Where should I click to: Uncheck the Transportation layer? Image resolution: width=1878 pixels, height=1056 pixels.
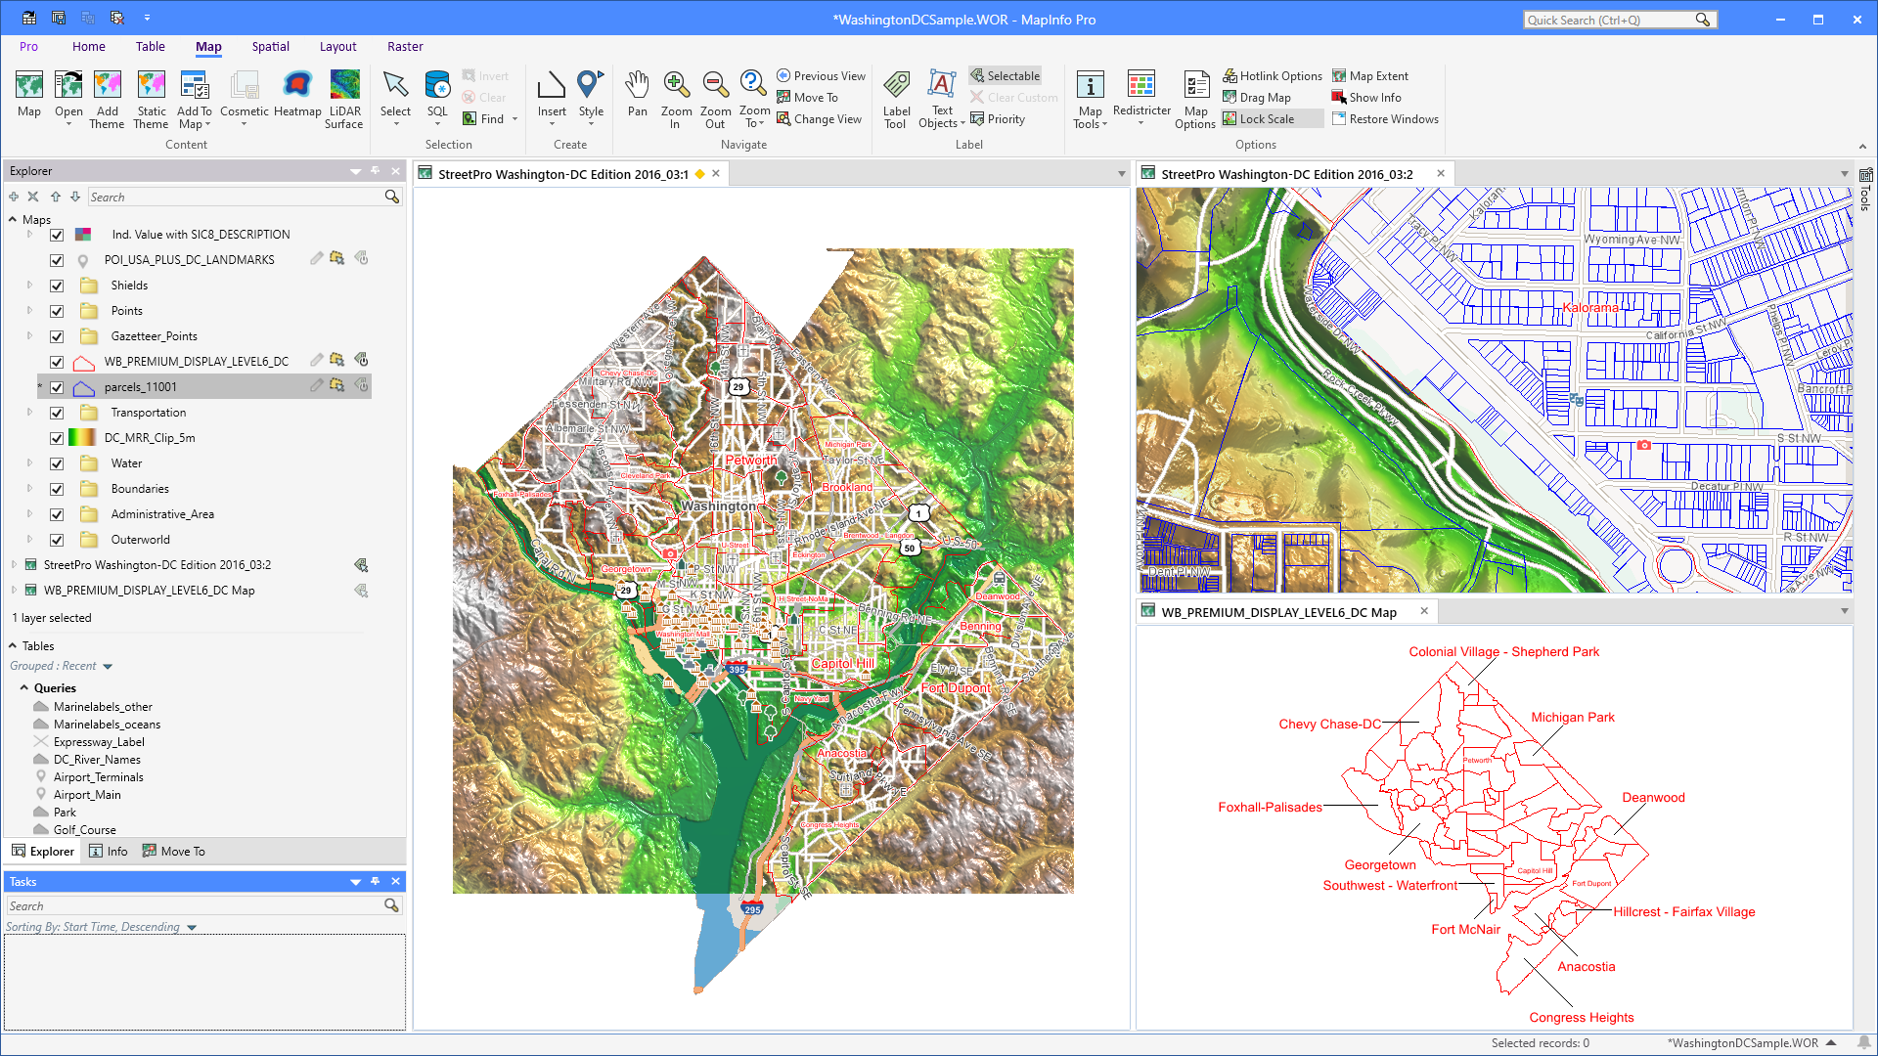[x=57, y=413]
